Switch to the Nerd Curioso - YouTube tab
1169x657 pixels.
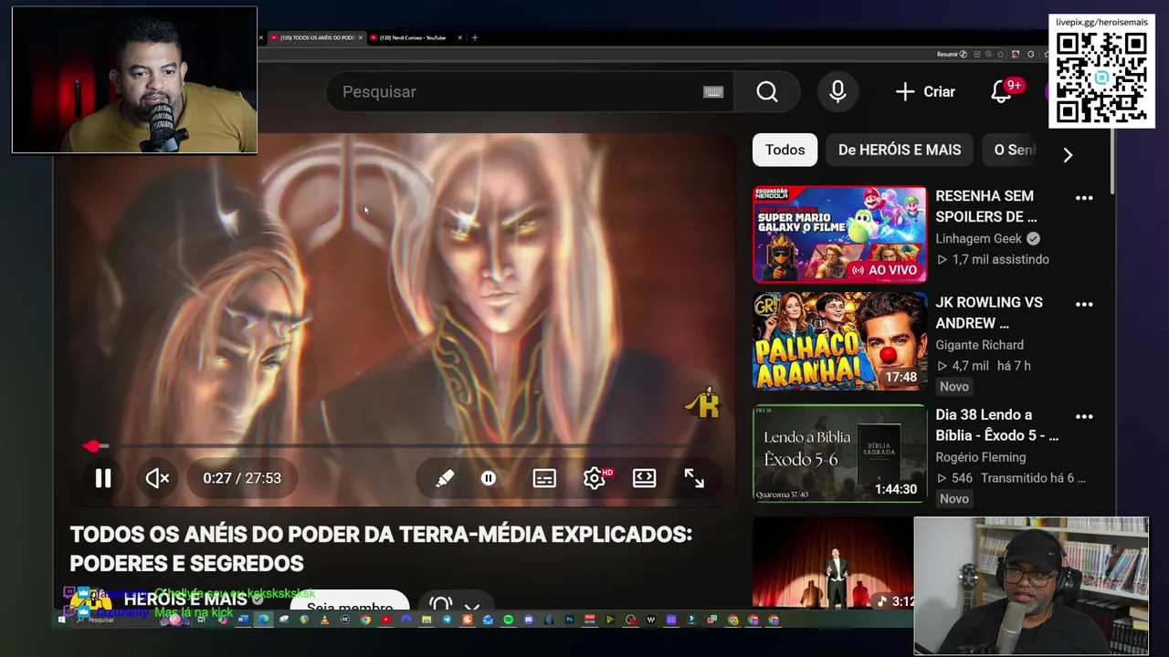pos(412,37)
